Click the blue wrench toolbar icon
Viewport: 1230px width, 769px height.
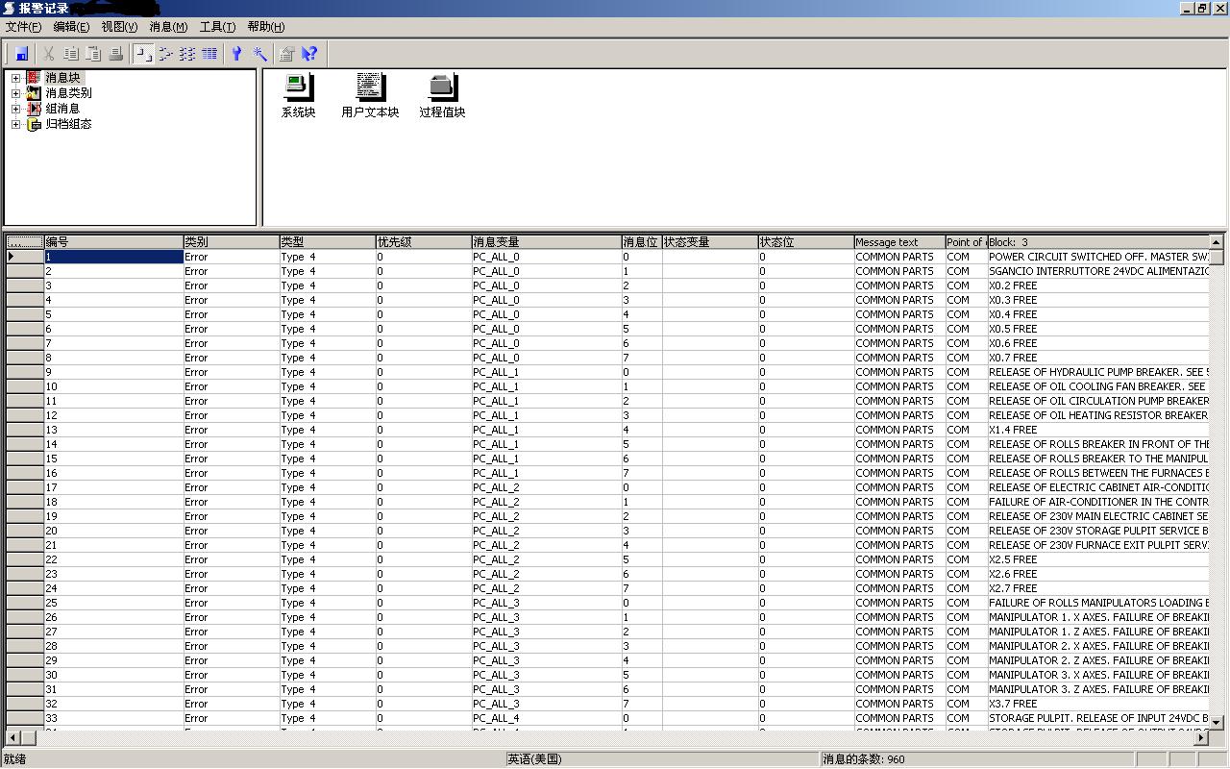(236, 54)
